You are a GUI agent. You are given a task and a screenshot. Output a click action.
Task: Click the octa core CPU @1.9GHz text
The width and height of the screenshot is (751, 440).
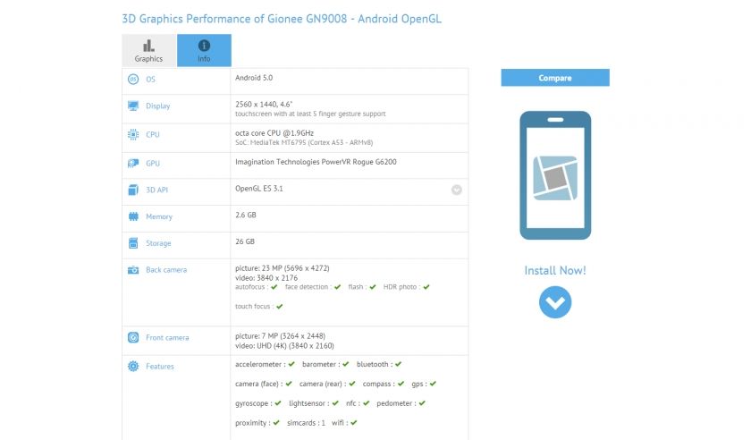click(x=274, y=132)
